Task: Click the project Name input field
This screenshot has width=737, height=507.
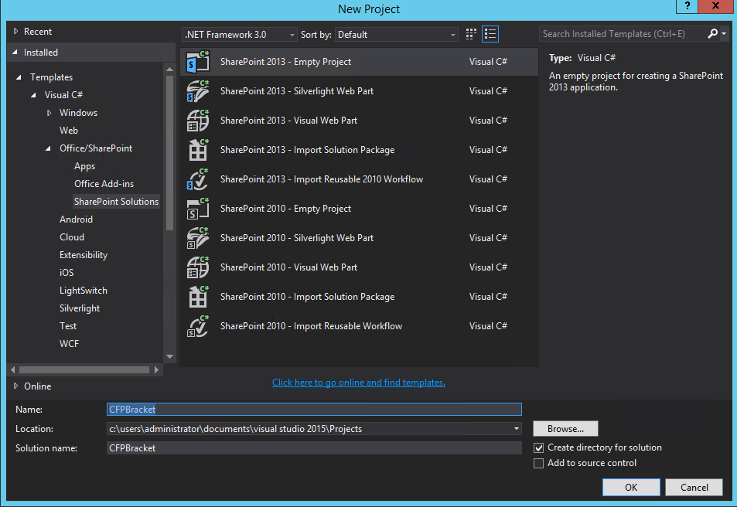Action: pyautogui.click(x=314, y=410)
